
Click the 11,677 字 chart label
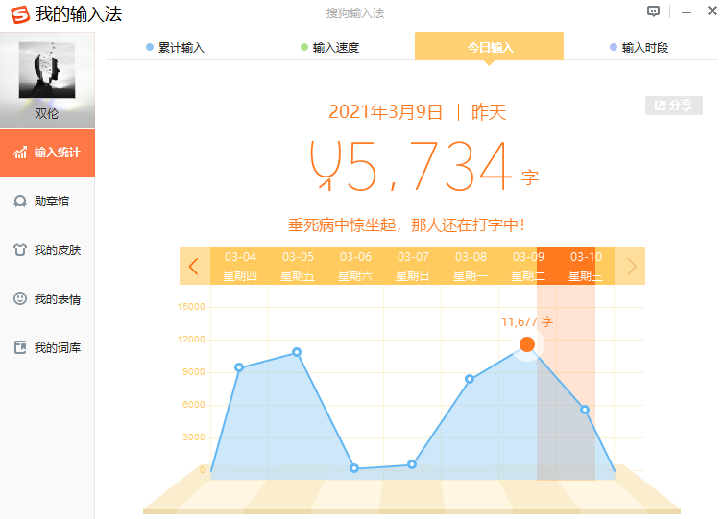pyautogui.click(x=527, y=321)
